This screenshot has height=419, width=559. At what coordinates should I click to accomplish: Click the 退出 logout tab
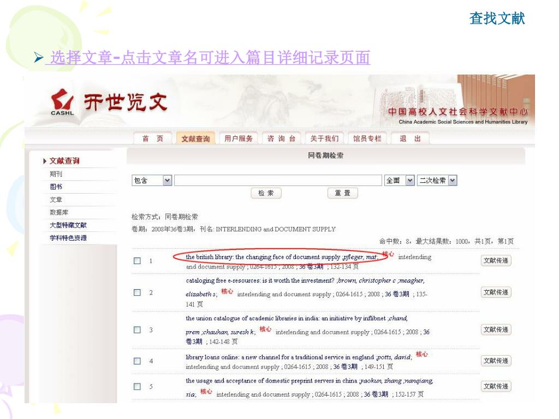point(411,139)
